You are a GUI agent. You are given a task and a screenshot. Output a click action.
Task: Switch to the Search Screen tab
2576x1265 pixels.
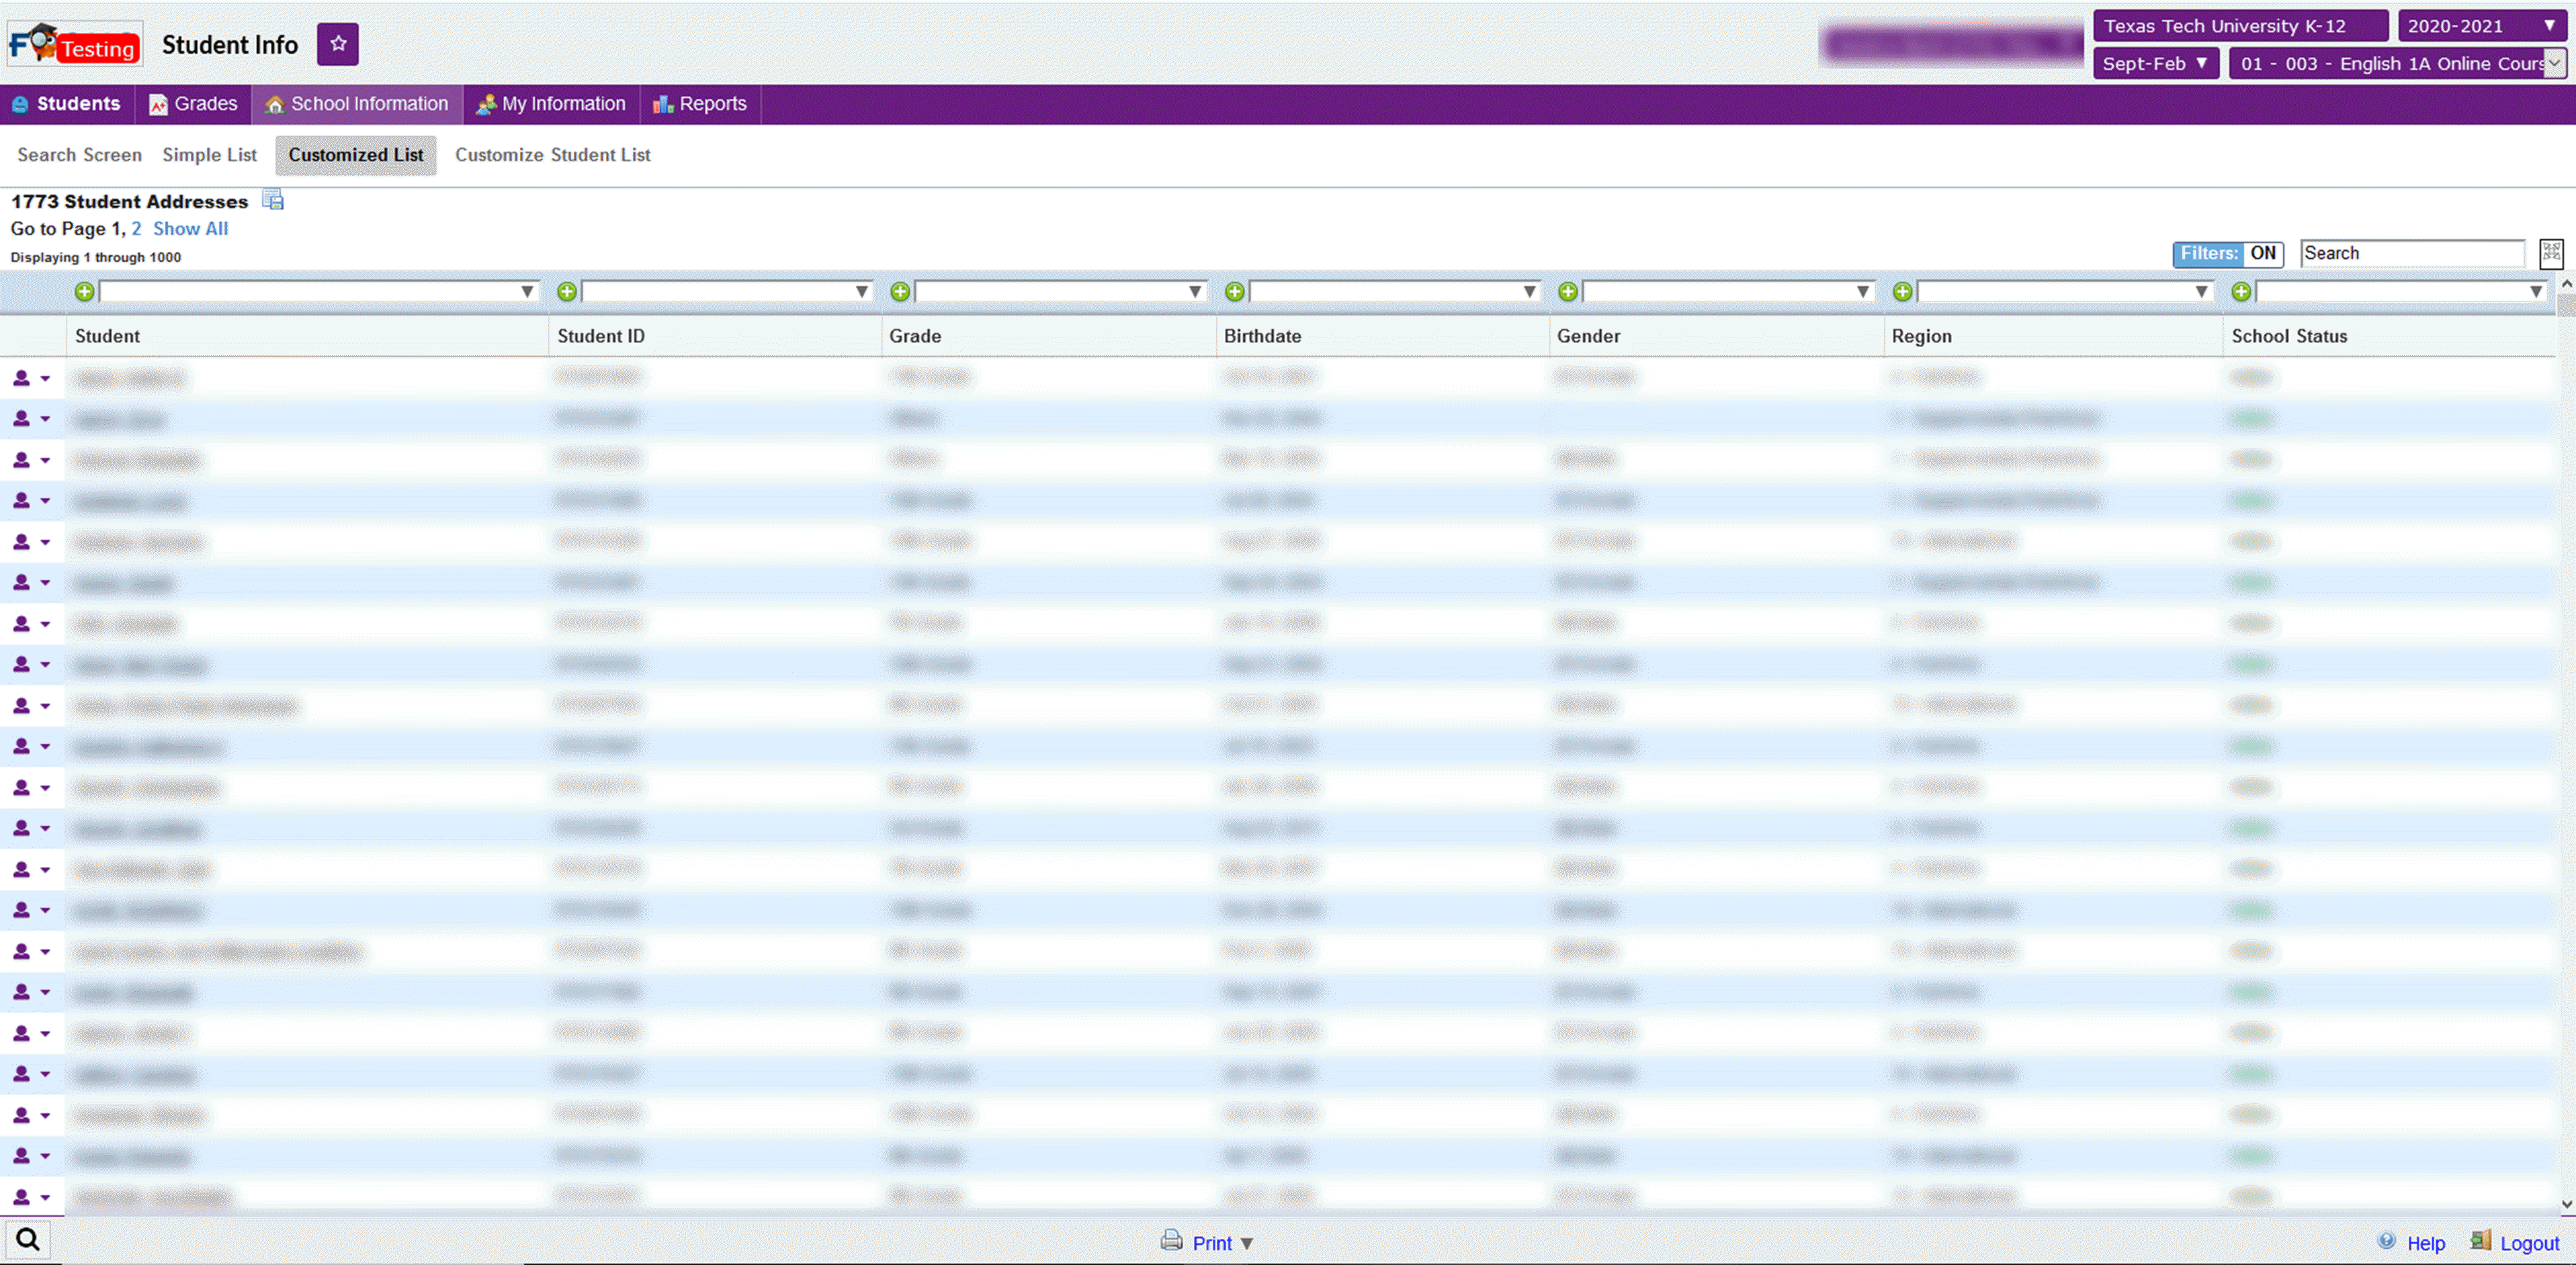[80, 155]
